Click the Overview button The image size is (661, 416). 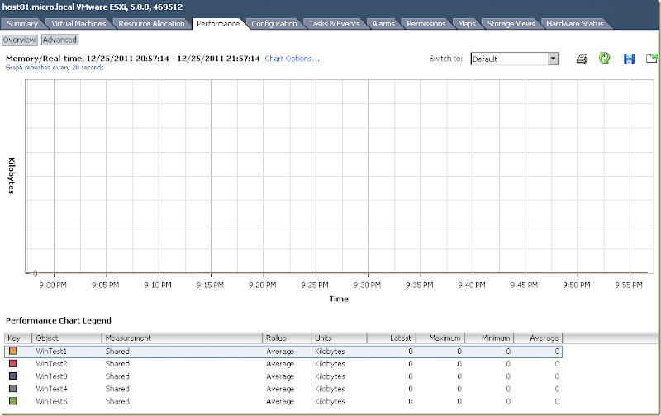(x=19, y=40)
